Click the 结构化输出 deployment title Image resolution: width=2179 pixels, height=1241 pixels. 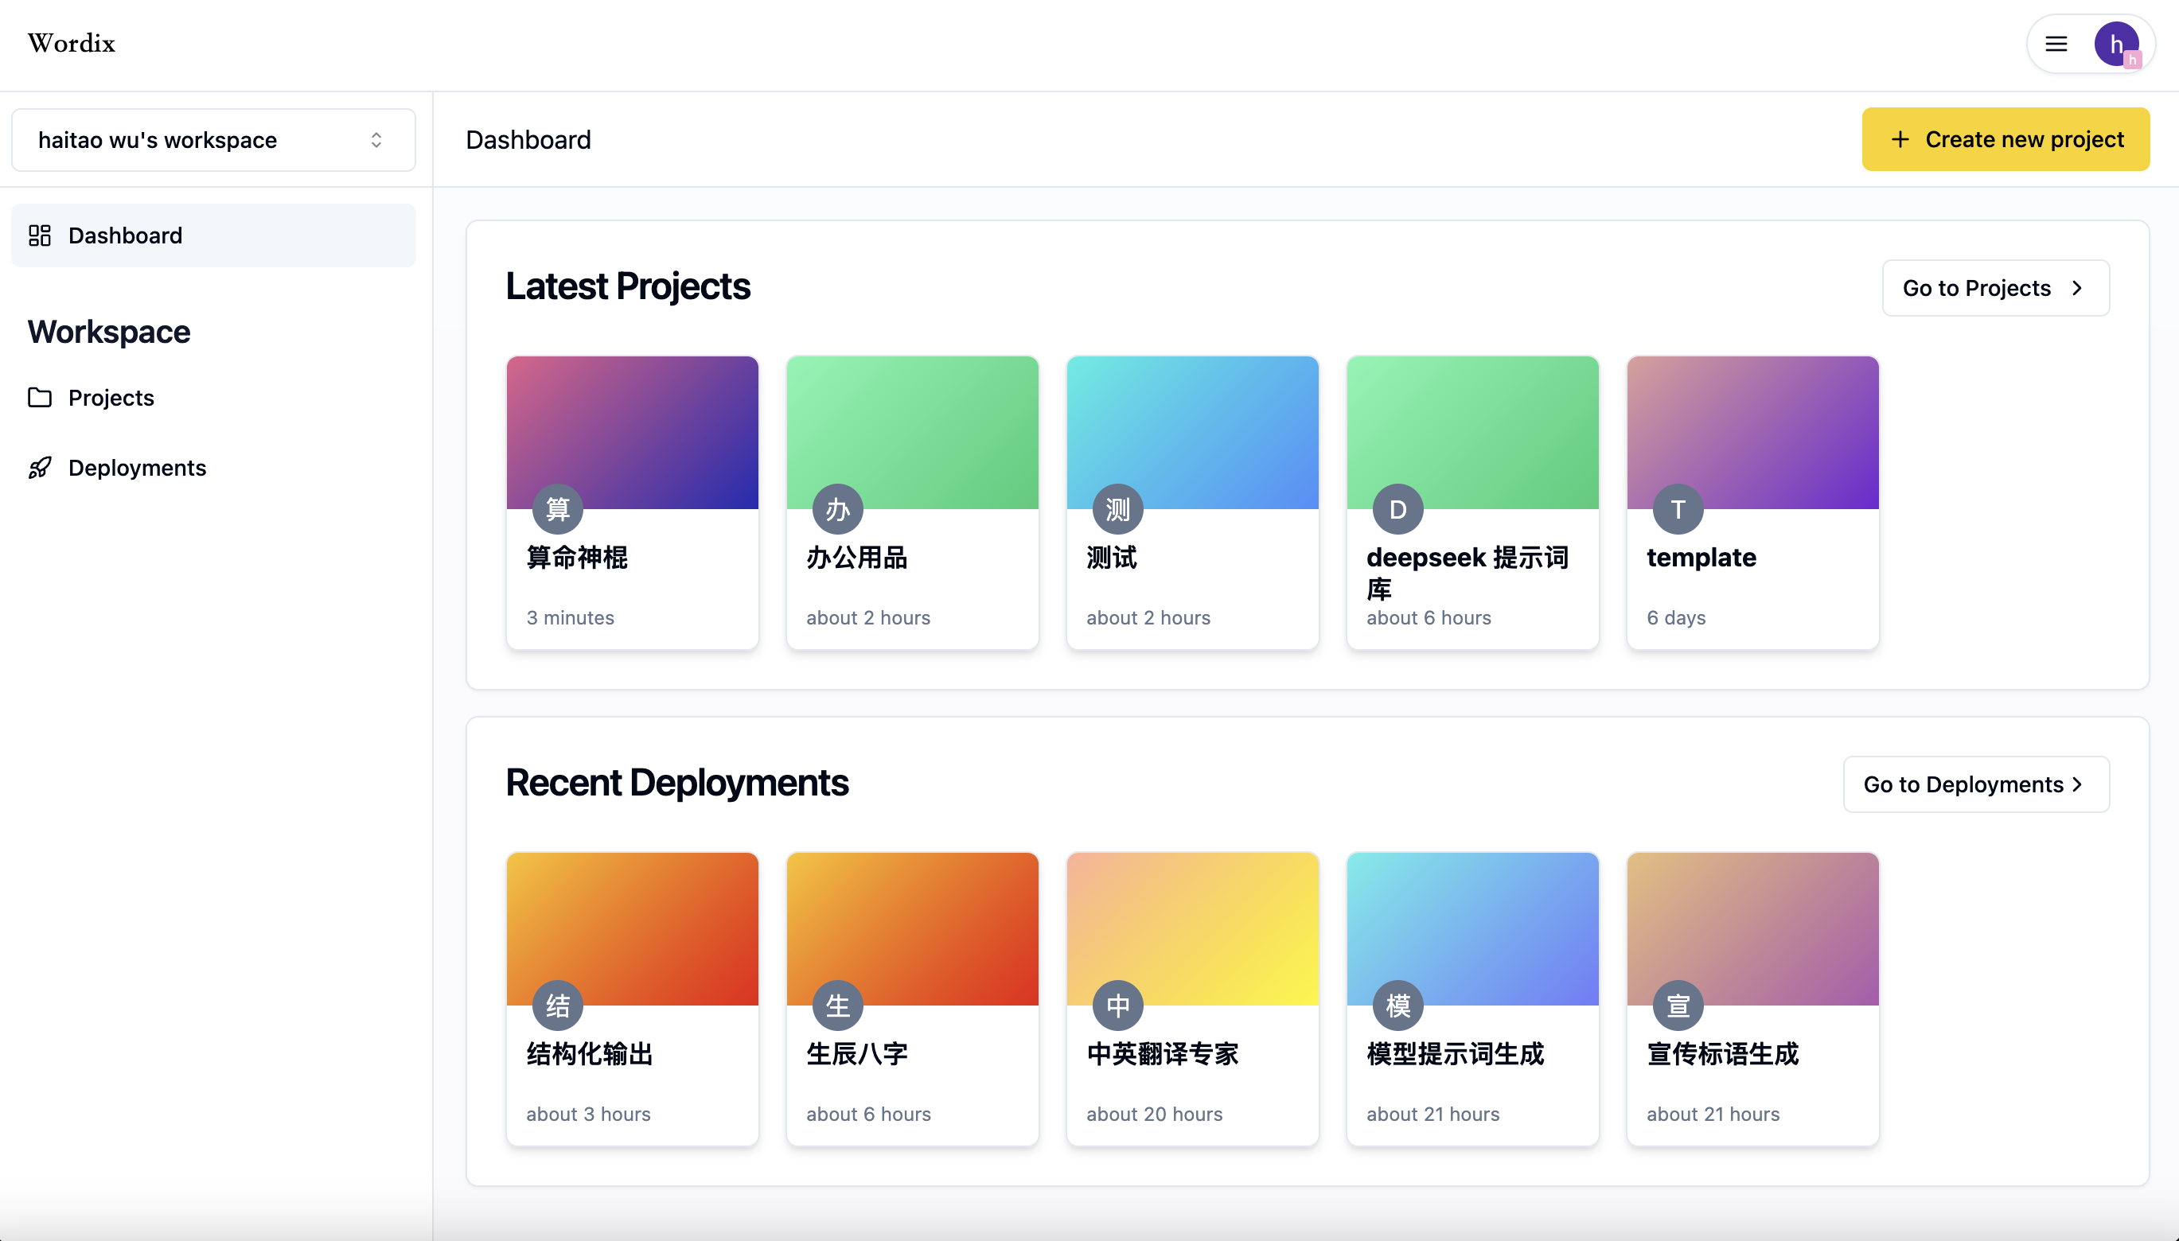coord(590,1054)
